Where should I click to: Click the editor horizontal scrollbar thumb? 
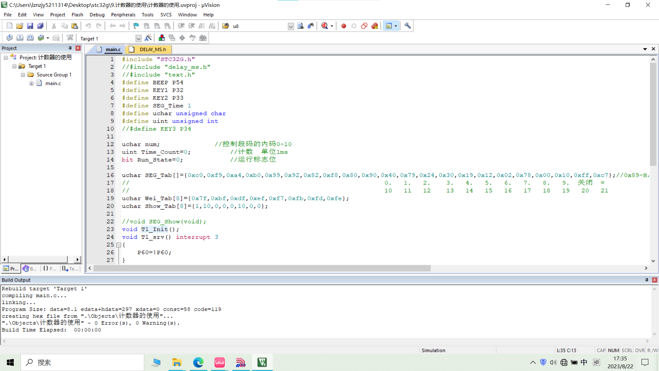[x=262, y=268]
